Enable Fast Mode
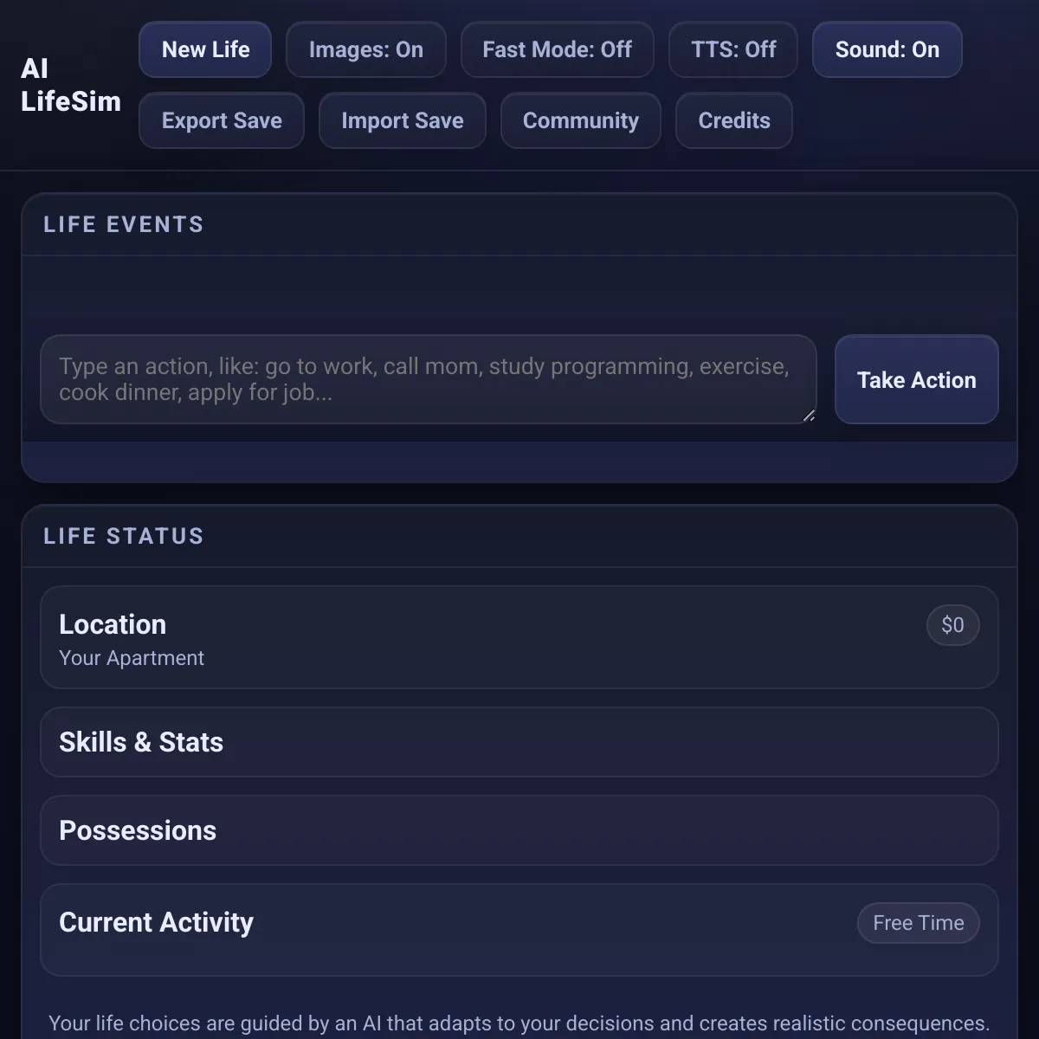The height and width of the screenshot is (1039, 1039). (557, 49)
